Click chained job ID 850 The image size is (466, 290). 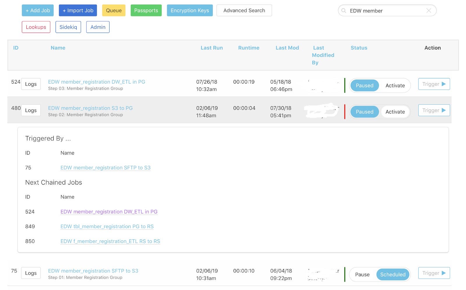click(x=30, y=241)
